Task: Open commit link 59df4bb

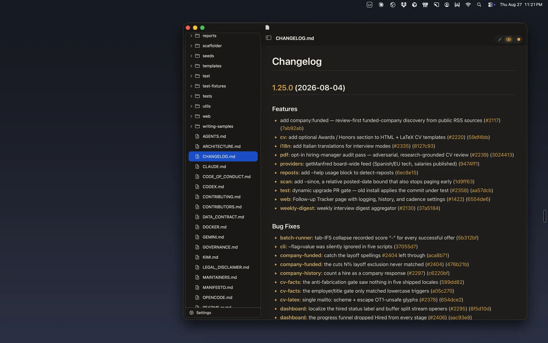Action: coord(478,137)
